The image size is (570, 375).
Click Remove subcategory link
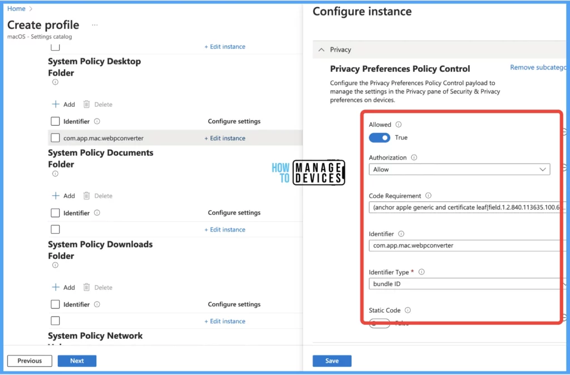pyautogui.click(x=538, y=67)
